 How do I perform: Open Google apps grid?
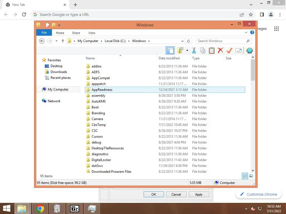(276, 29)
